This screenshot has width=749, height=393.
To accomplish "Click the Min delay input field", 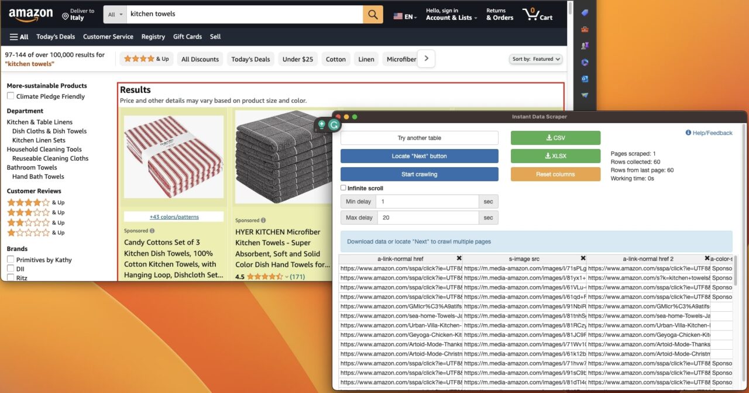I will click(428, 202).
